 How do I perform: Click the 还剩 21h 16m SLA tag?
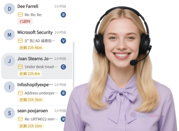point(31,126)
